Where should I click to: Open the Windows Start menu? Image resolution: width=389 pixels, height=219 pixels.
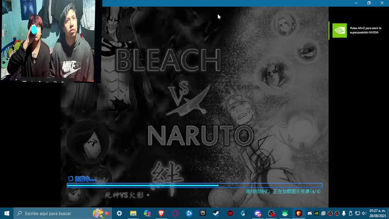coord(7,214)
